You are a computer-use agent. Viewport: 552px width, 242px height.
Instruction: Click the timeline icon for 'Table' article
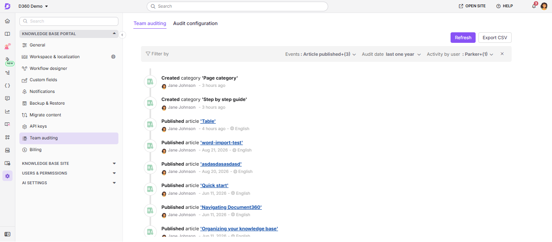coord(150,124)
